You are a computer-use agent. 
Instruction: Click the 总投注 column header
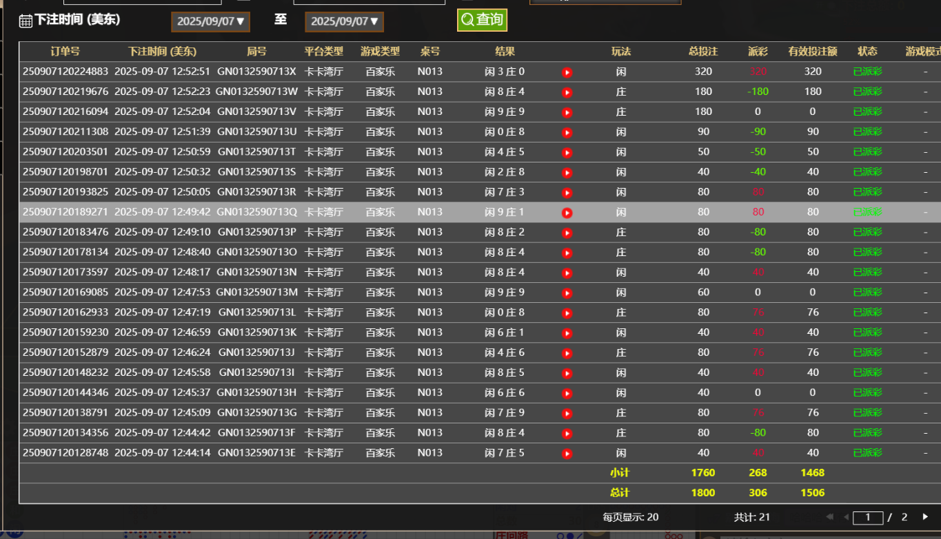pyautogui.click(x=702, y=52)
